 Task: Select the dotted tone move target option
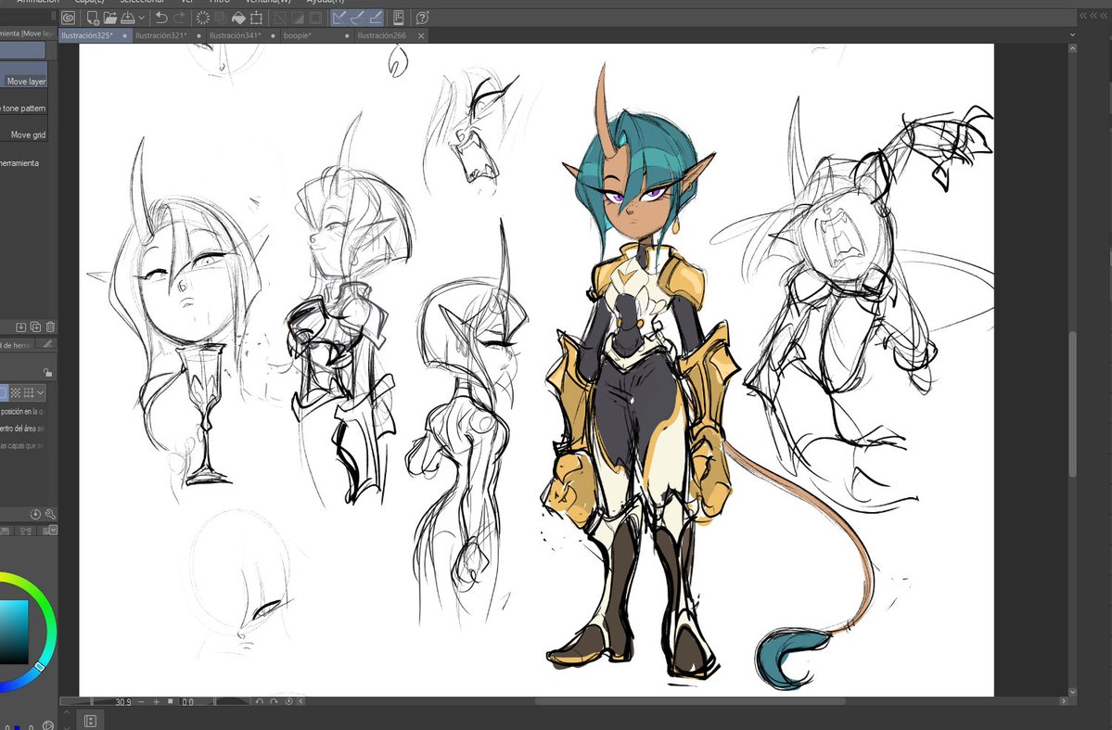[x=16, y=393]
